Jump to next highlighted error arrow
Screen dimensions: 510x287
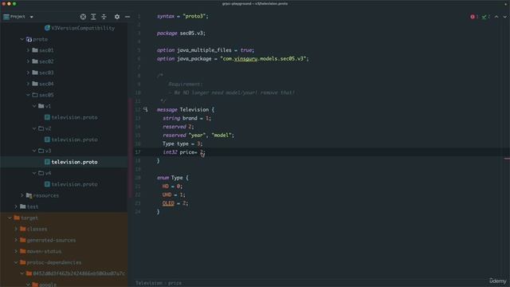pos(504,17)
